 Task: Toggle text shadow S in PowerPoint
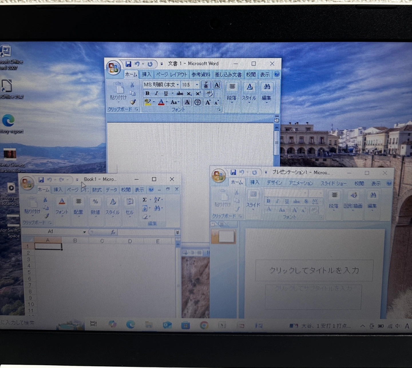tap(306, 201)
